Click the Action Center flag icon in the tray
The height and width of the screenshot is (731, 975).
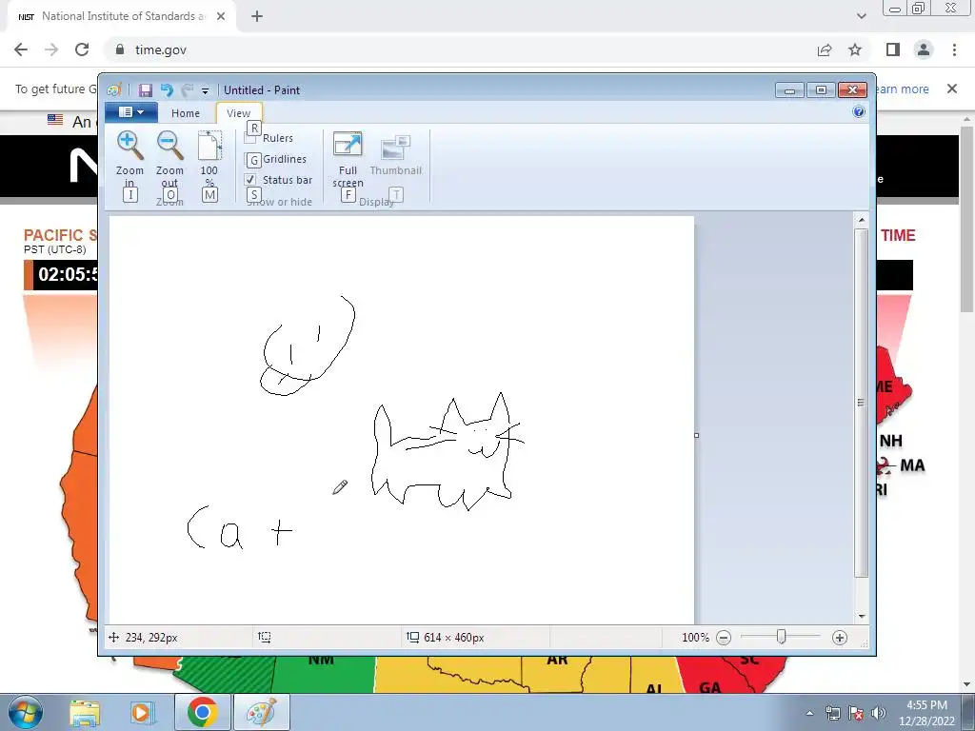pyautogui.click(x=856, y=713)
